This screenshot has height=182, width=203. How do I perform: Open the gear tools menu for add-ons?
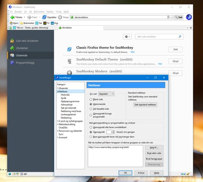(127, 37)
